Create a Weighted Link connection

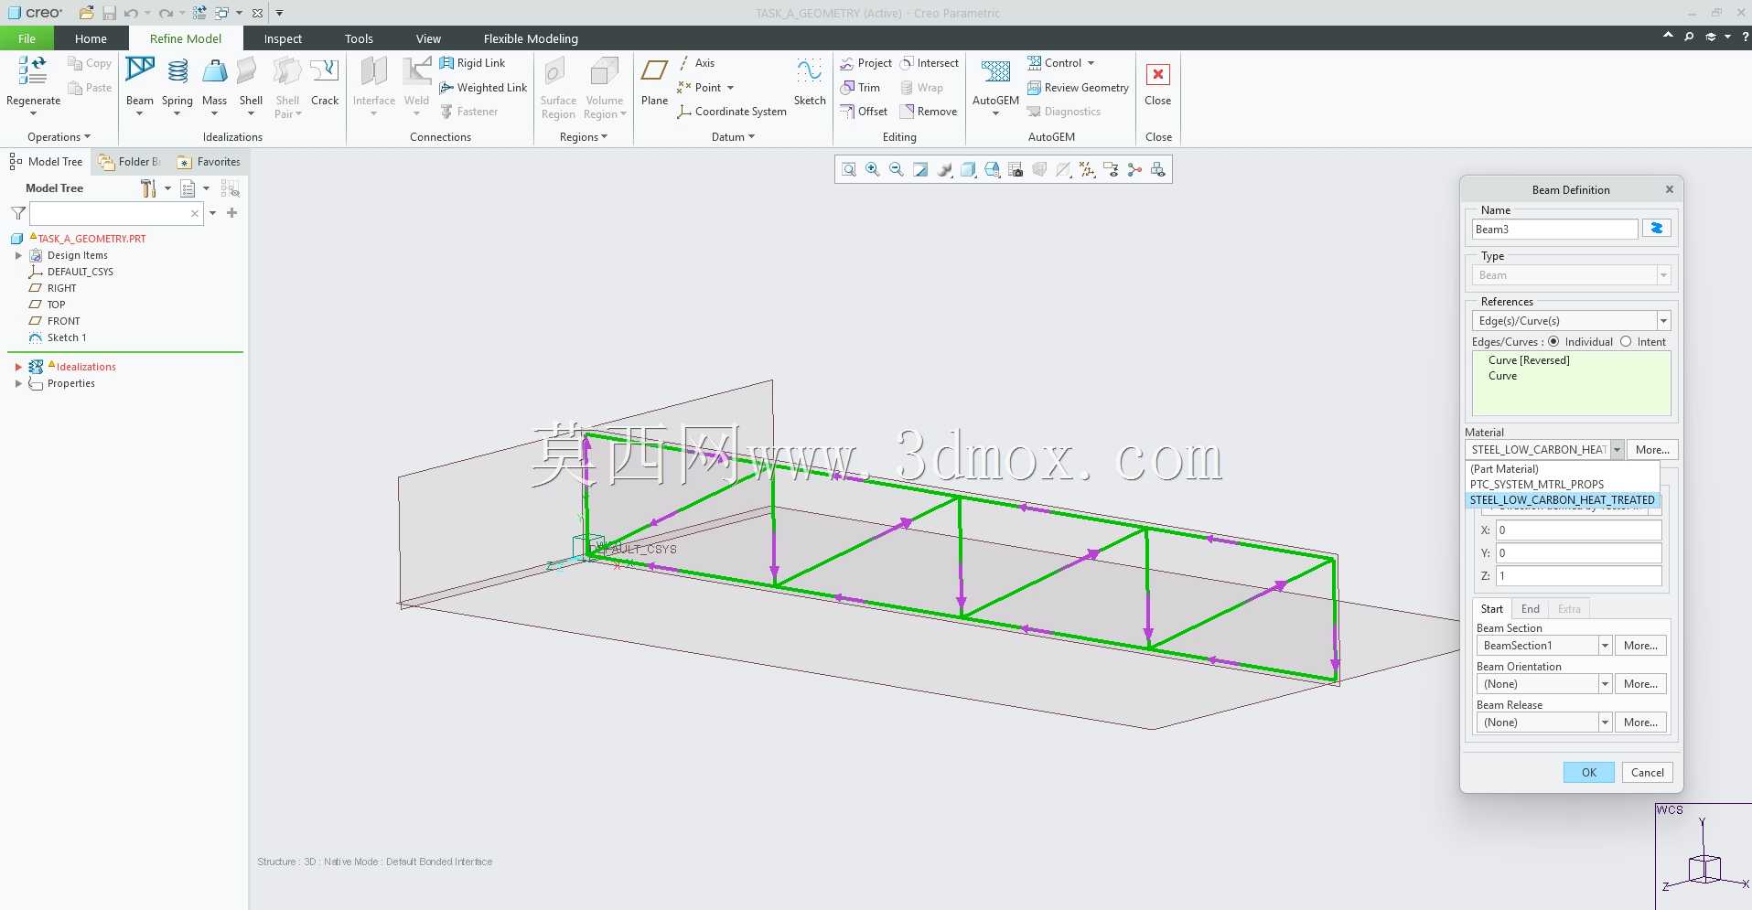483,88
